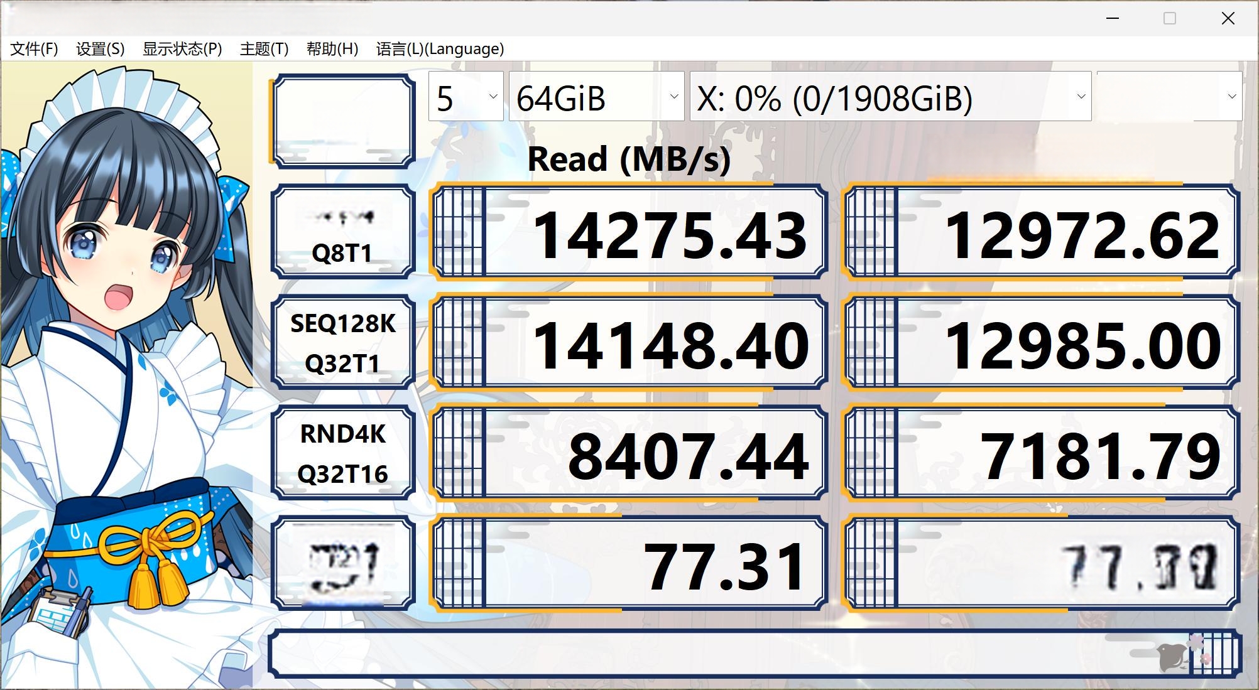Click the 12972.62 write result
This screenshot has width=1259, height=690.
[1042, 232]
